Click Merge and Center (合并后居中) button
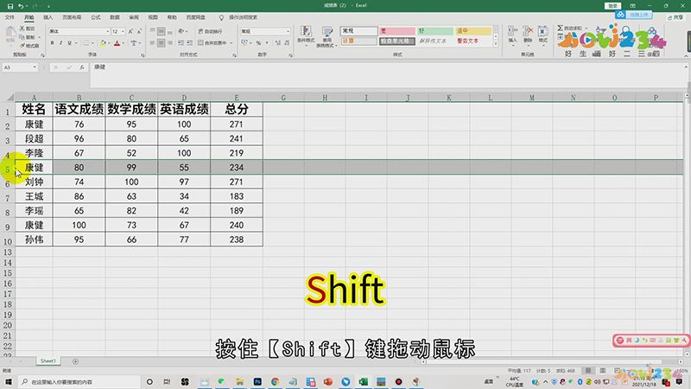 point(212,42)
